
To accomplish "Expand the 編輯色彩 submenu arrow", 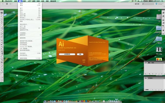I will pyautogui.click(x=40, y=35).
